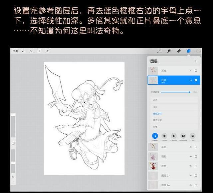Activate the arrow Transform tool
This screenshot has width=213, height=193.
47,51
